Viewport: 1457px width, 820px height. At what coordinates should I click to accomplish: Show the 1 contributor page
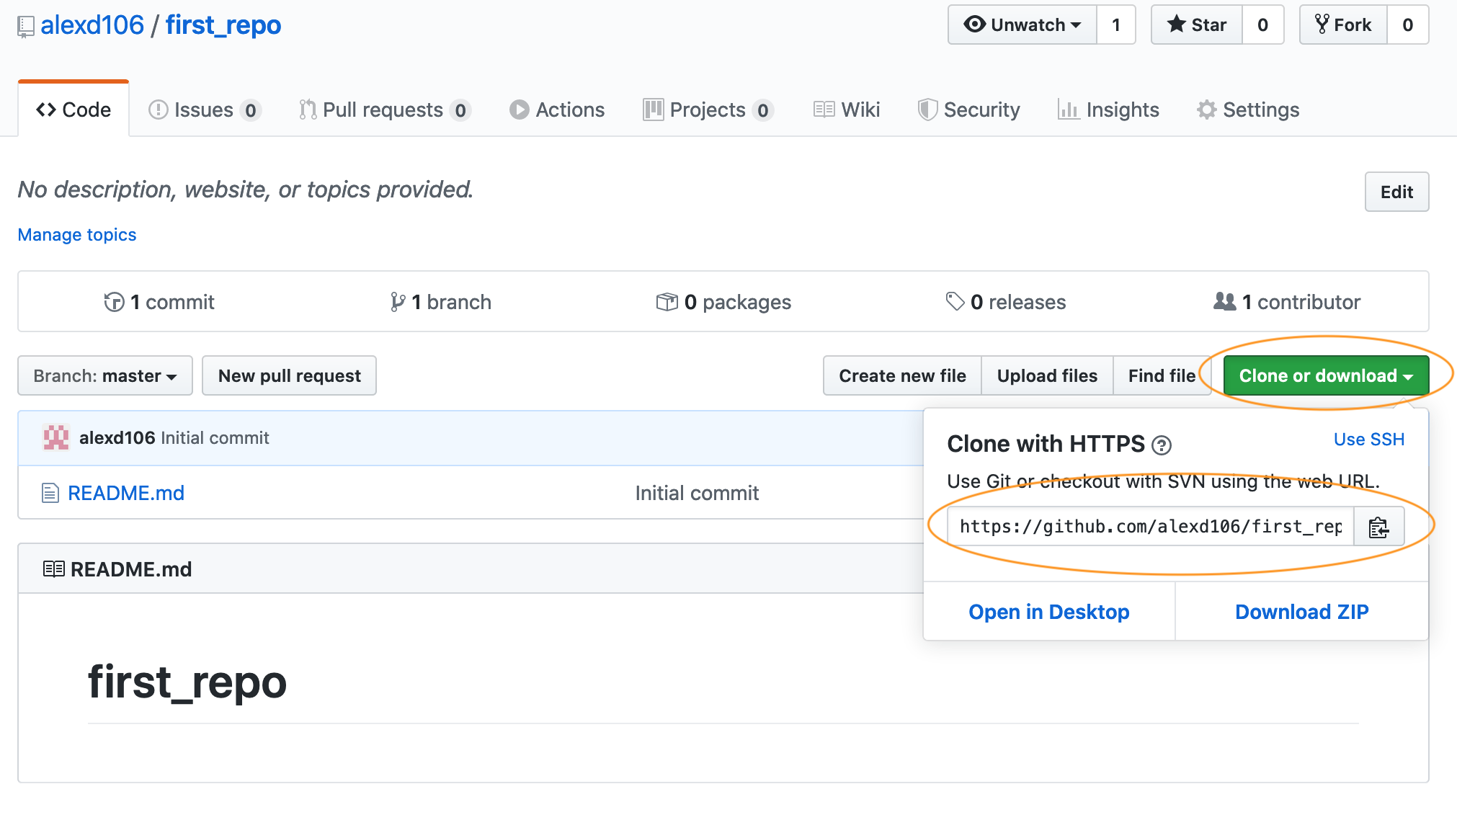(x=1287, y=302)
